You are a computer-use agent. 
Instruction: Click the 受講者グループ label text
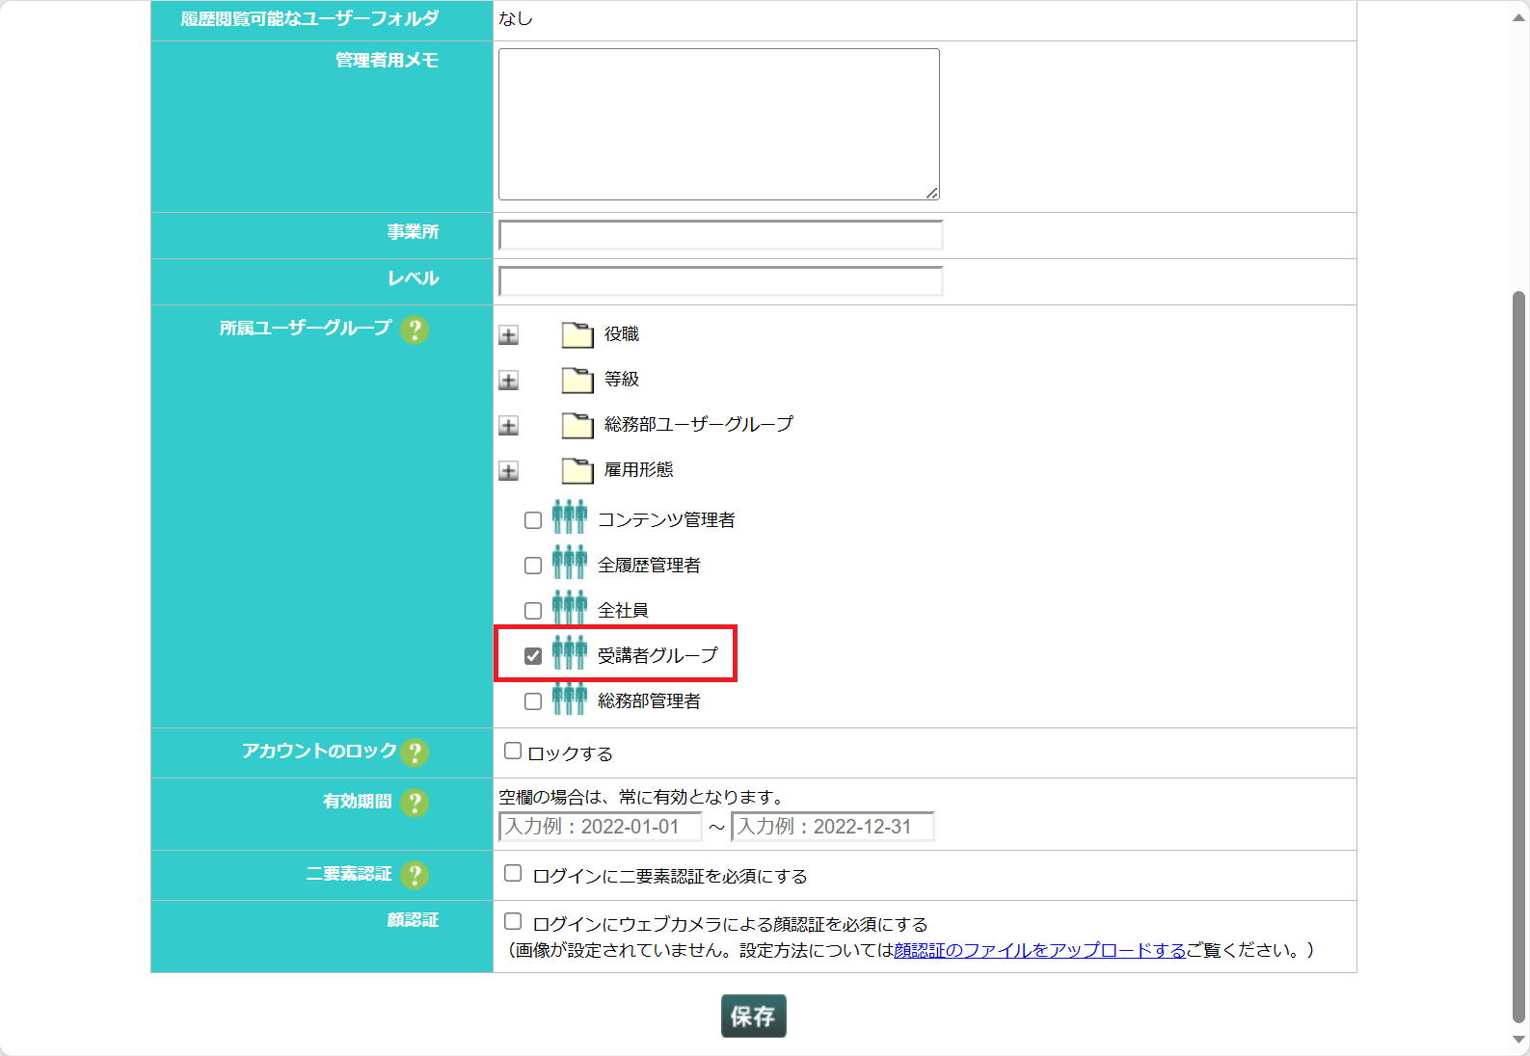point(658,656)
